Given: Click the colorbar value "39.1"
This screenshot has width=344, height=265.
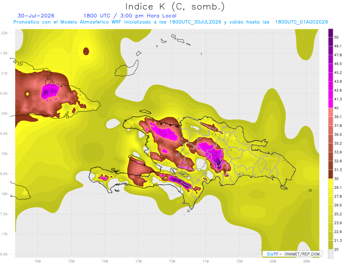Looking at the screenshot, I should pos(338,117).
